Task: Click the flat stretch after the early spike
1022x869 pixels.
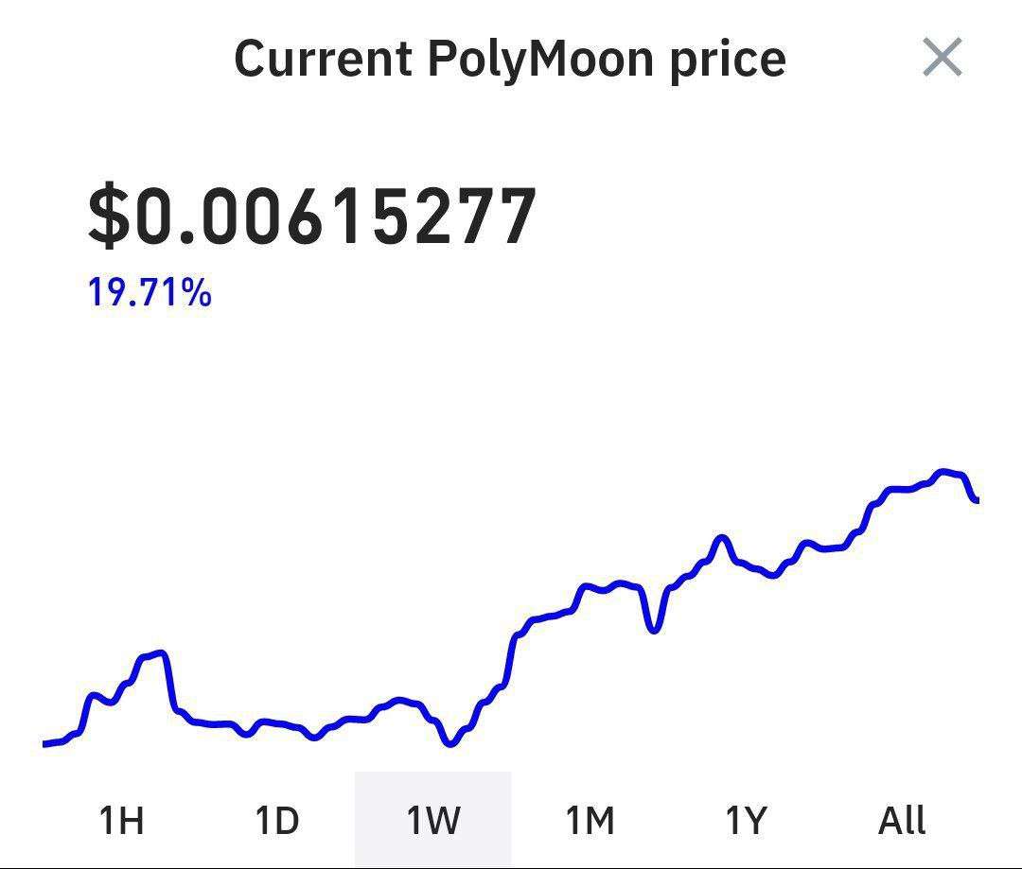Action: 216,724
